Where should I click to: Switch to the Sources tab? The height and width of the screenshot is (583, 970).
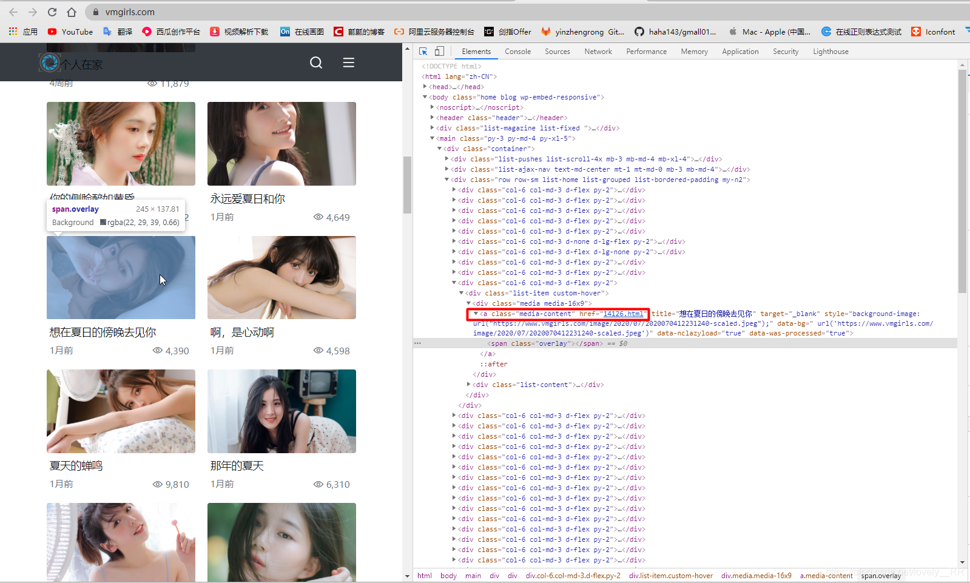(557, 52)
